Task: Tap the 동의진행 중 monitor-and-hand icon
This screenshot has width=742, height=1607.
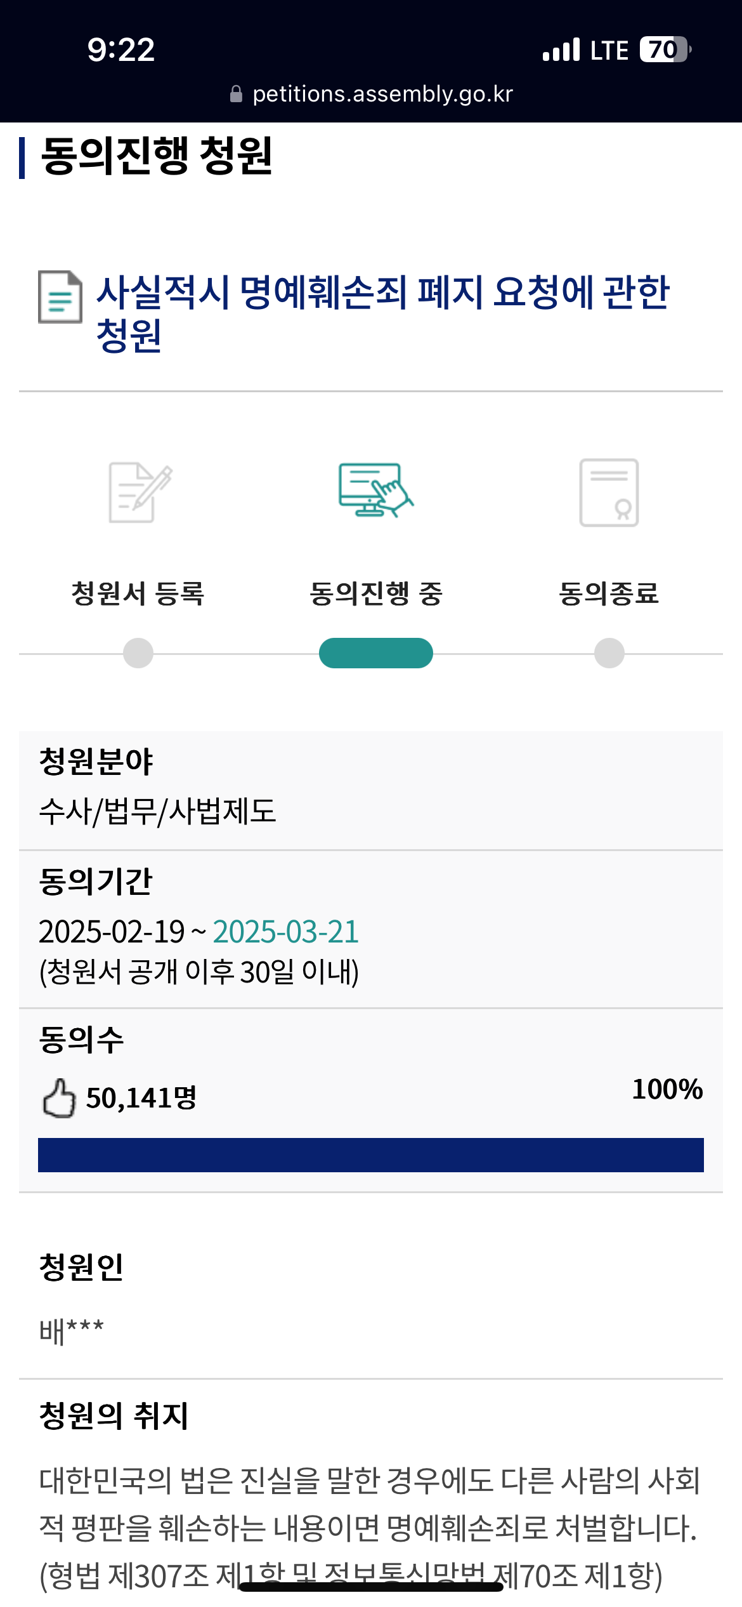Action: coord(375,490)
